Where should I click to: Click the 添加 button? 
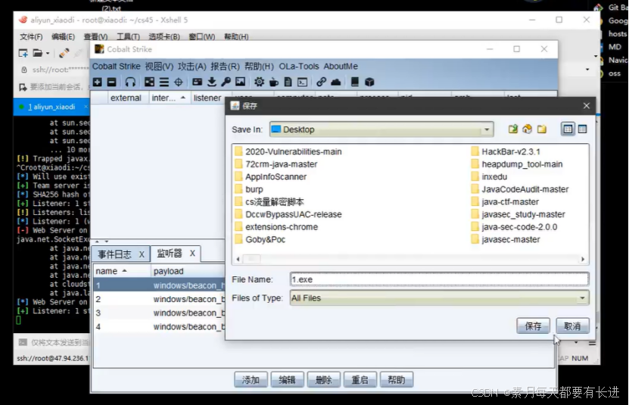point(251,380)
